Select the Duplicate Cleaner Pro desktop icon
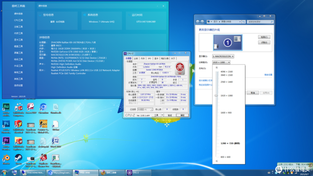This screenshot has width=313, height=176. coord(43,160)
